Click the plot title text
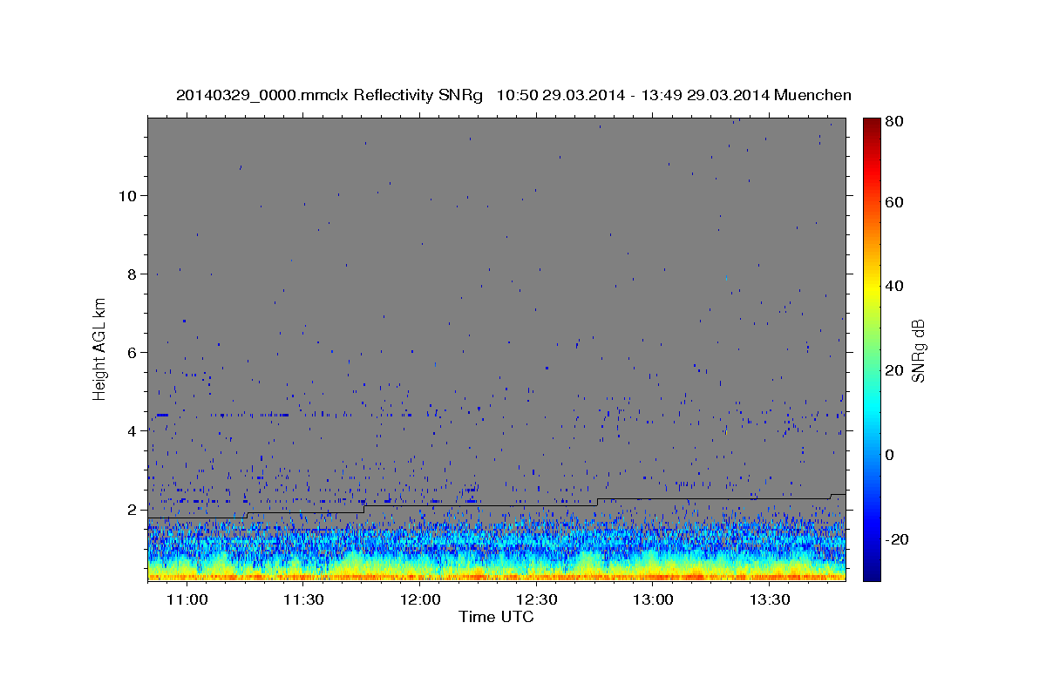The image size is (1046, 697). 513,95
